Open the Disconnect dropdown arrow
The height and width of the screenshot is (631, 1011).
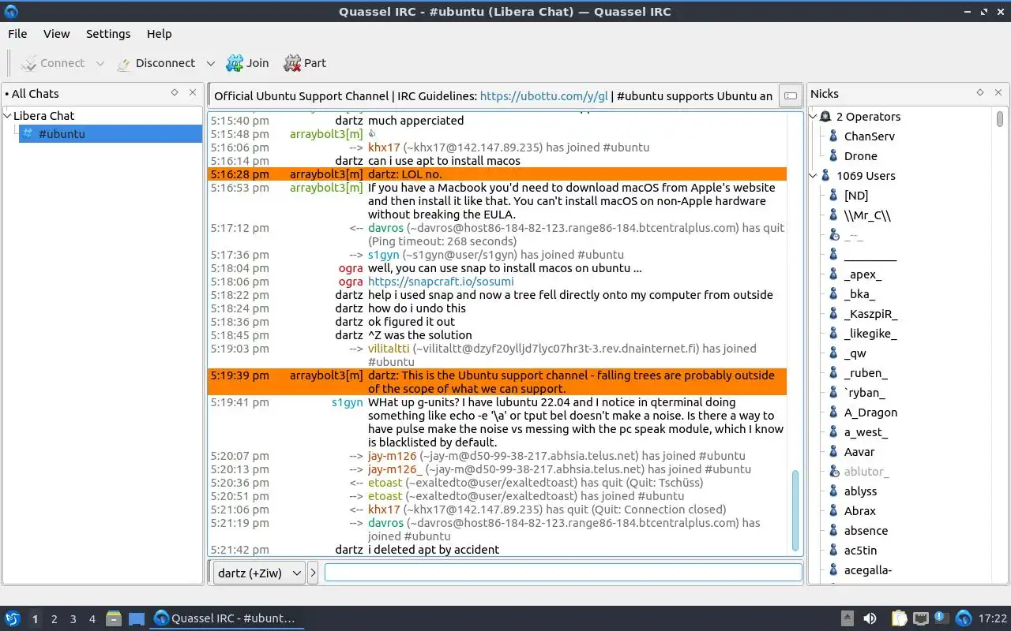click(x=210, y=63)
